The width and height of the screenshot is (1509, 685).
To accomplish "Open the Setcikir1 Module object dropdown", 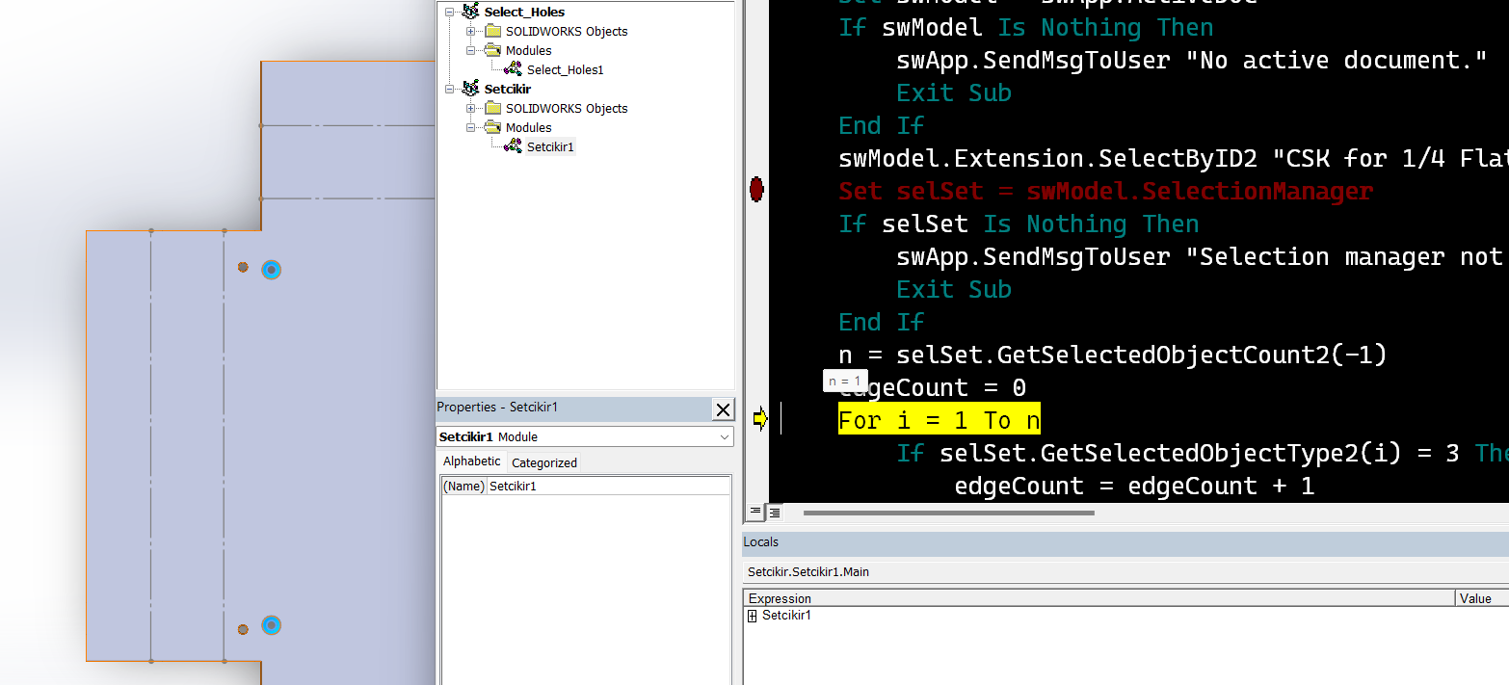I will tap(725, 437).
